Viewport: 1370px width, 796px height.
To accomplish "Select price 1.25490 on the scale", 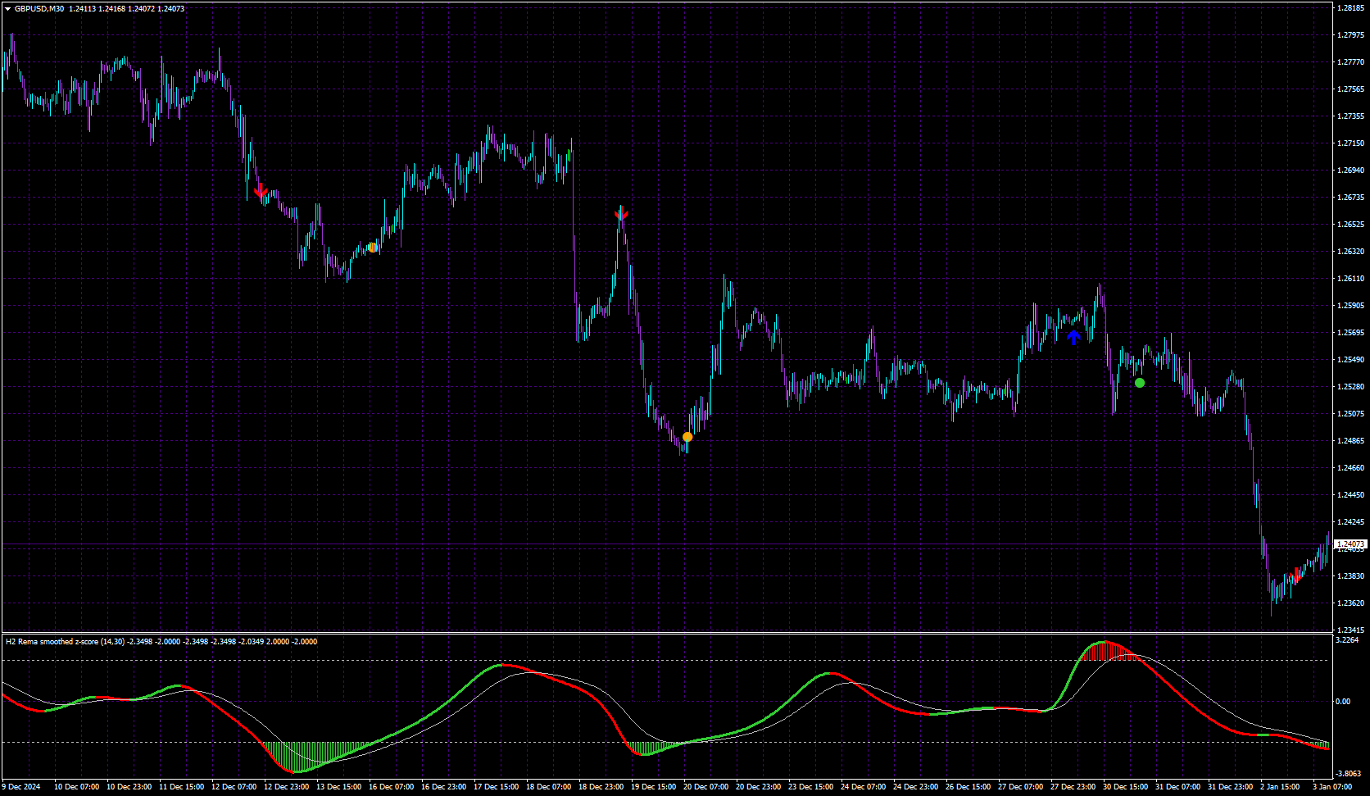I will tap(1350, 360).
